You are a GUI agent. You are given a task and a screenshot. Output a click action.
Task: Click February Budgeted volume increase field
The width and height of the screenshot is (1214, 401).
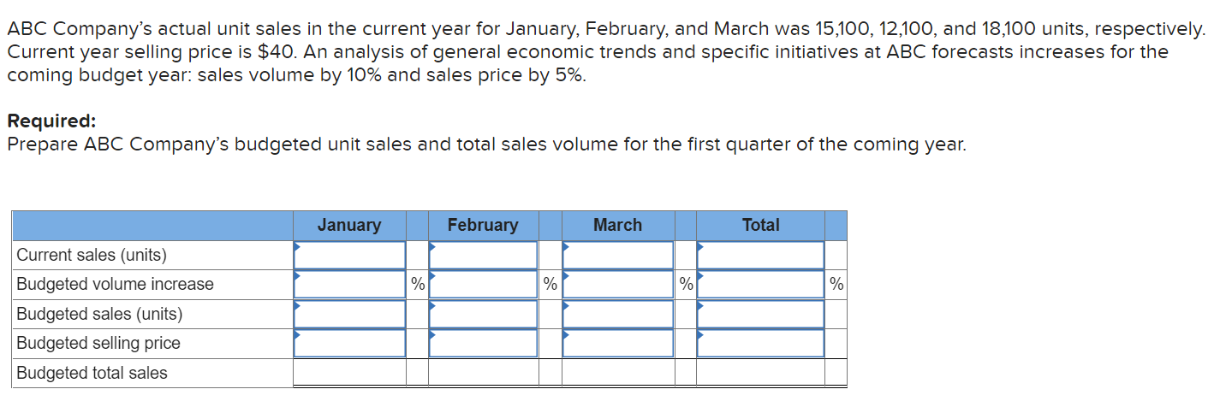coord(484,285)
